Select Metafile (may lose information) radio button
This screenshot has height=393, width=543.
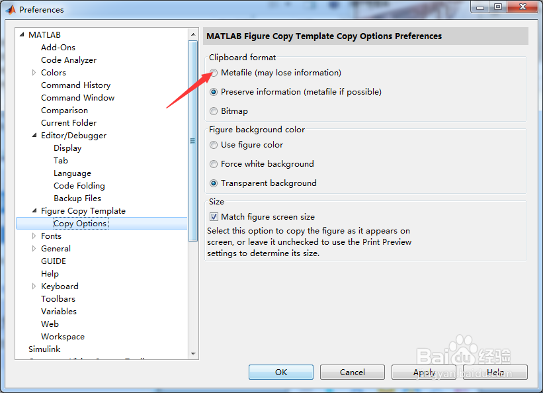pyautogui.click(x=214, y=73)
